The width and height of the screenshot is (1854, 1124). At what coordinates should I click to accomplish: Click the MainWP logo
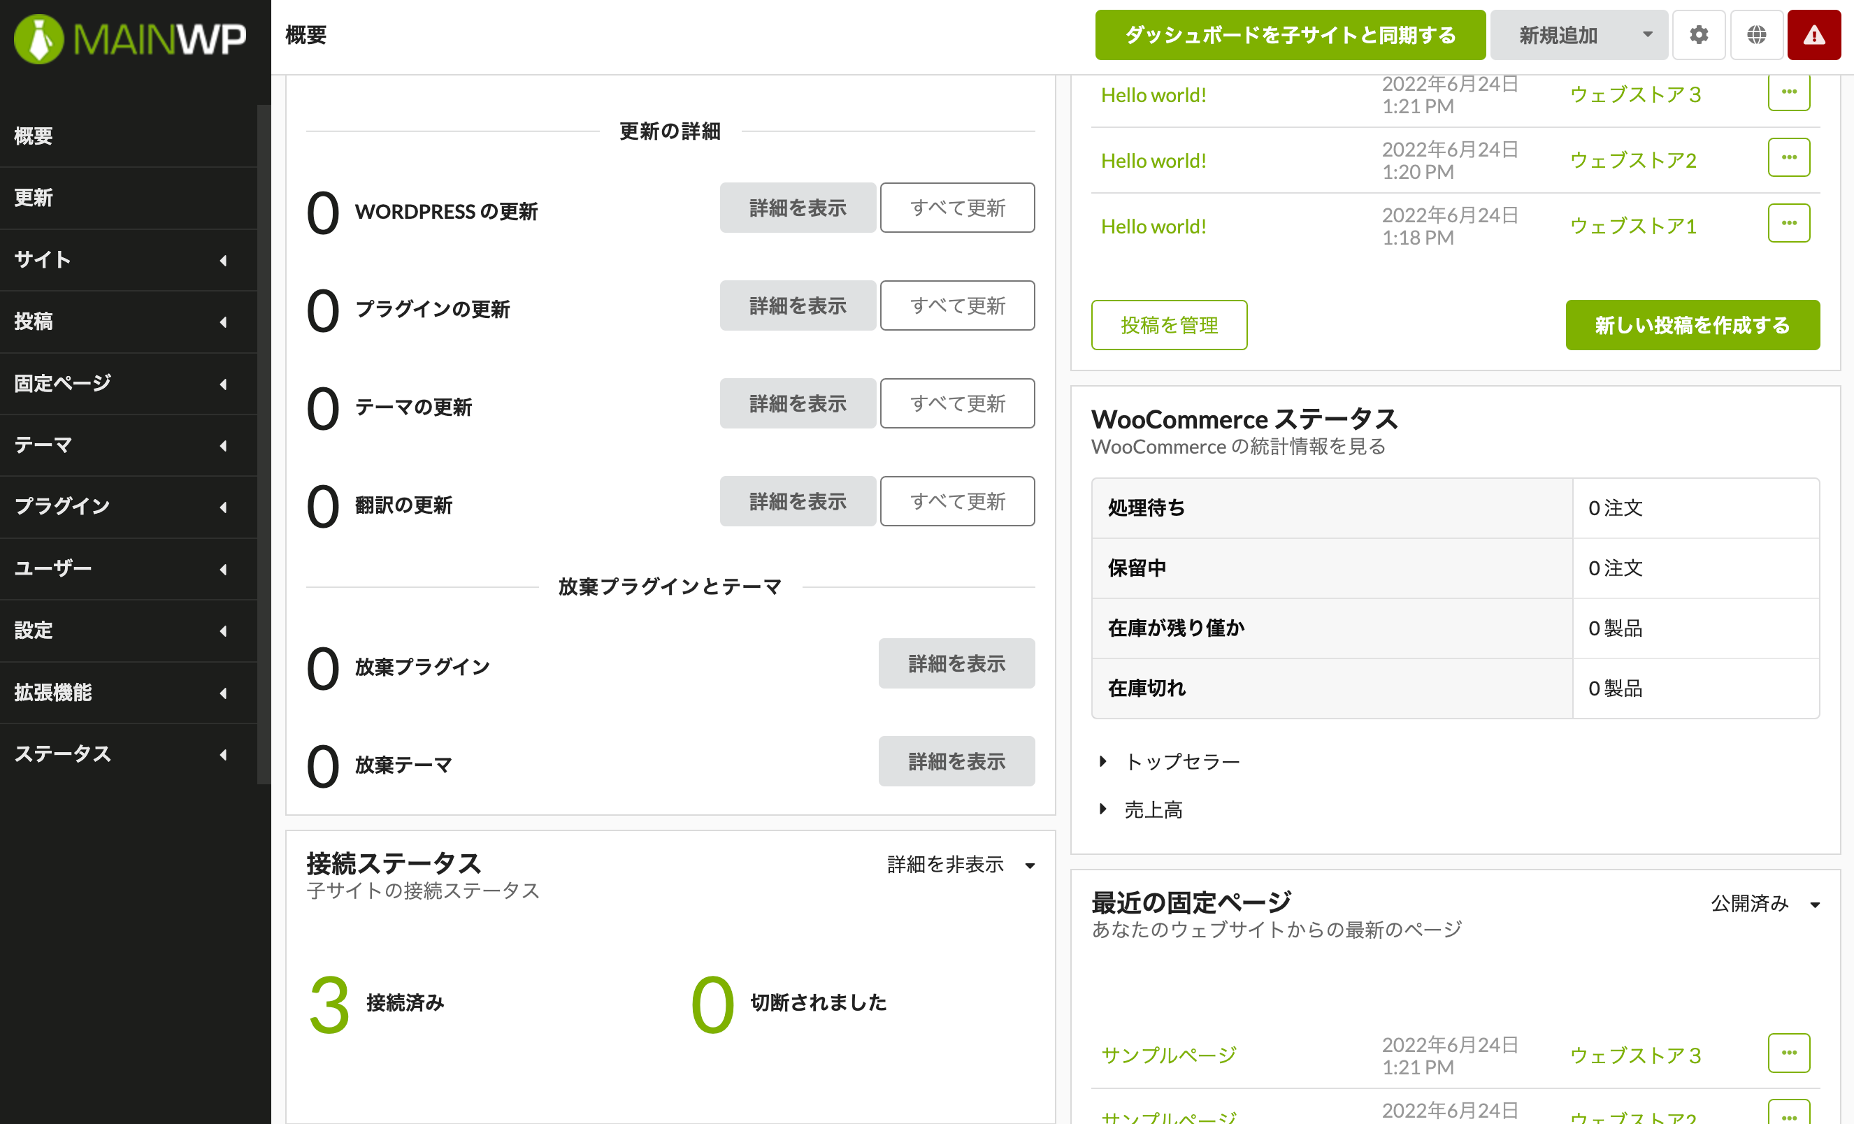point(129,38)
